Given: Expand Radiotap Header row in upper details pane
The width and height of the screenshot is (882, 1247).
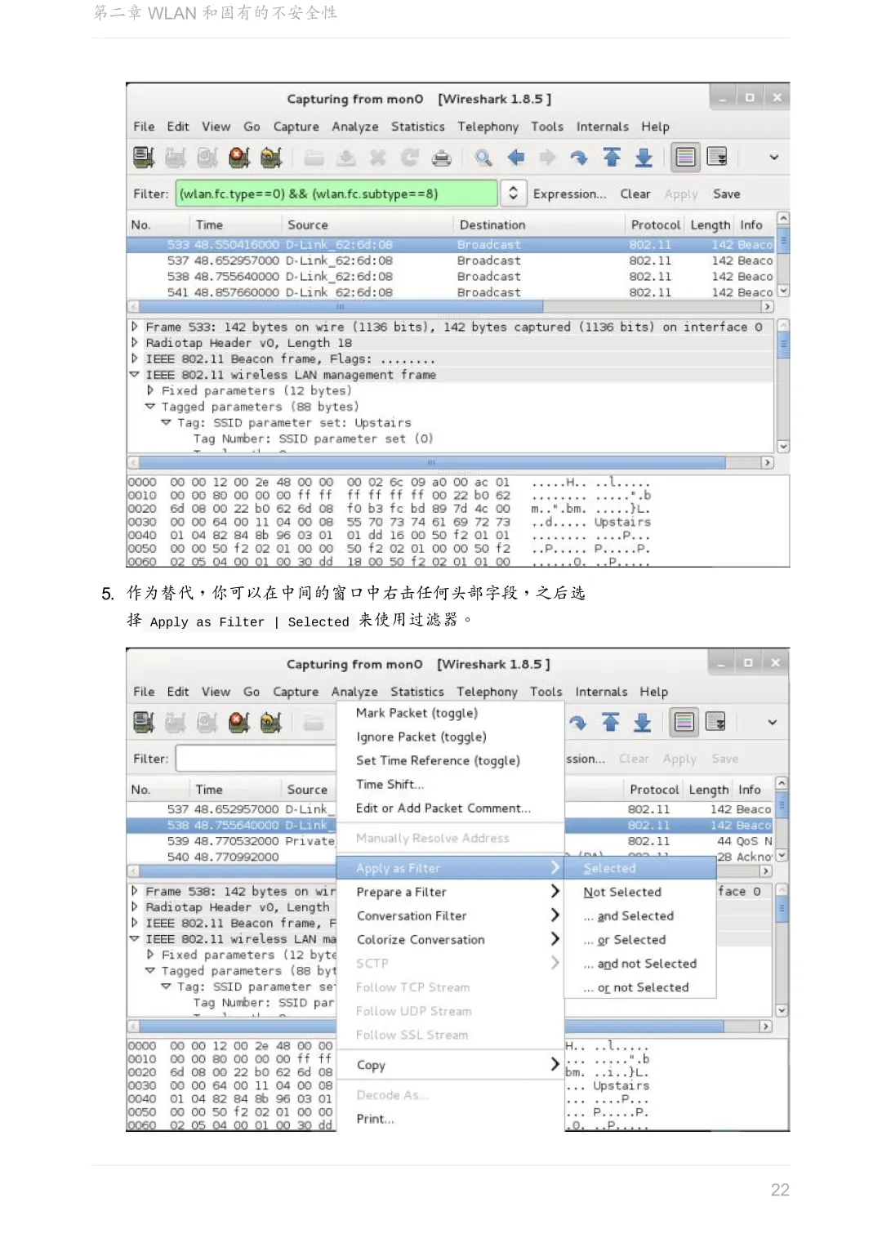Looking at the screenshot, I should pyautogui.click(x=135, y=343).
